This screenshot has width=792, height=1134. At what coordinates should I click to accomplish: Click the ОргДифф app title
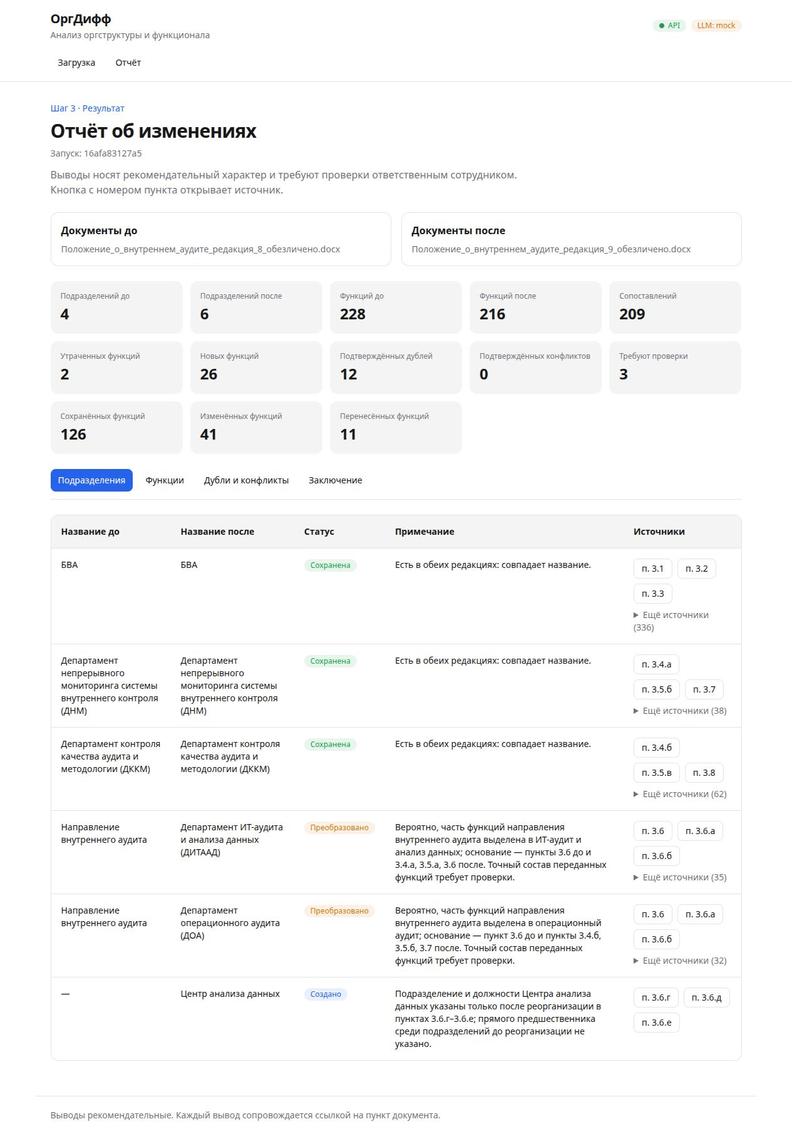pos(81,19)
